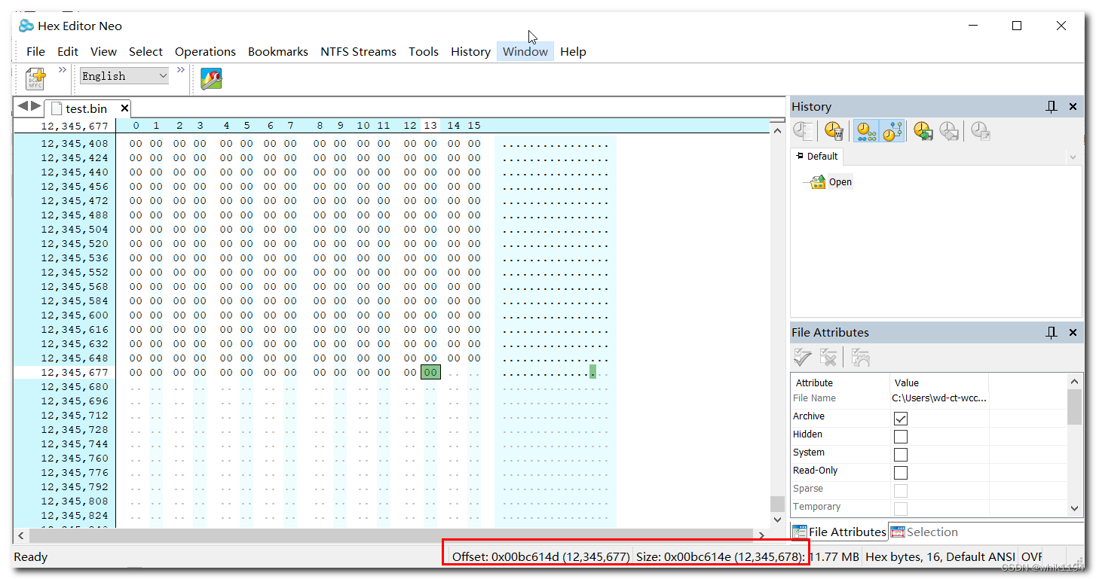Open the Bookmarks menu
This screenshot has width=1096, height=579.
[278, 51]
